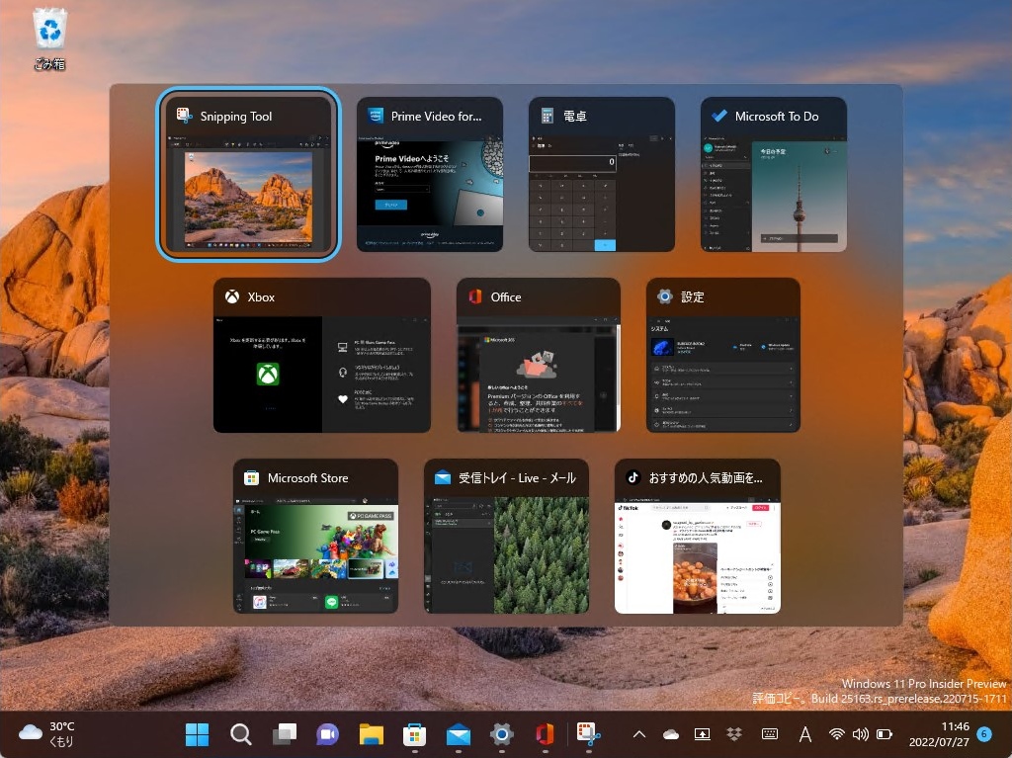Select the Snipping Tool window thumbnail
This screenshot has height=758, width=1012.
pyautogui.click(x=248, y=174)
